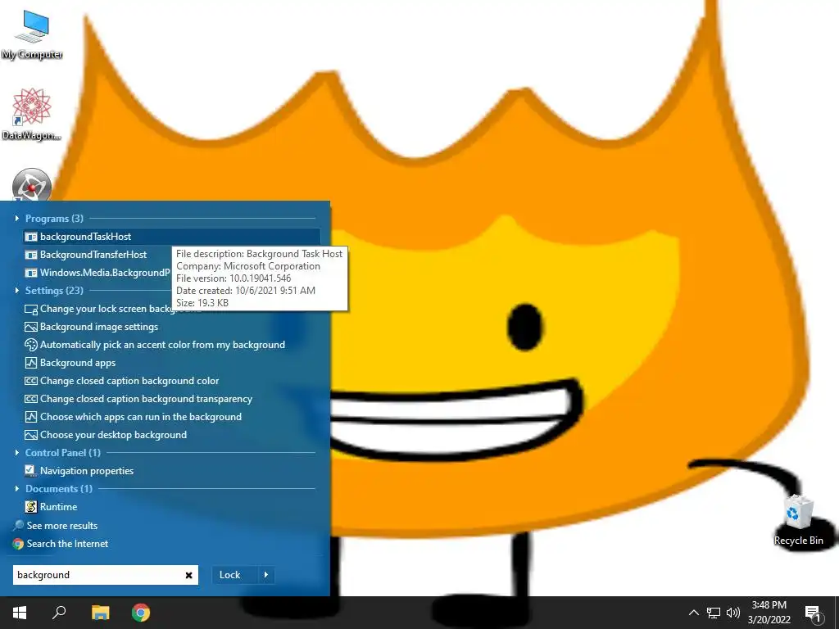Click the Documents (1) category header
The image size is (839, 629).
click(x=59, y=488)
